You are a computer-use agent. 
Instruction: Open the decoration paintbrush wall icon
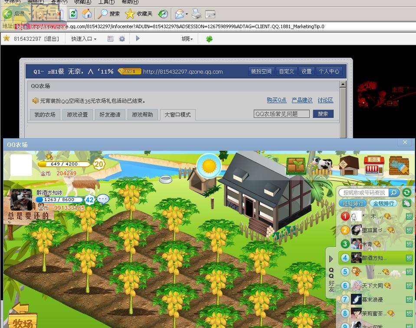pyautogui.click(x=399, y=166)
